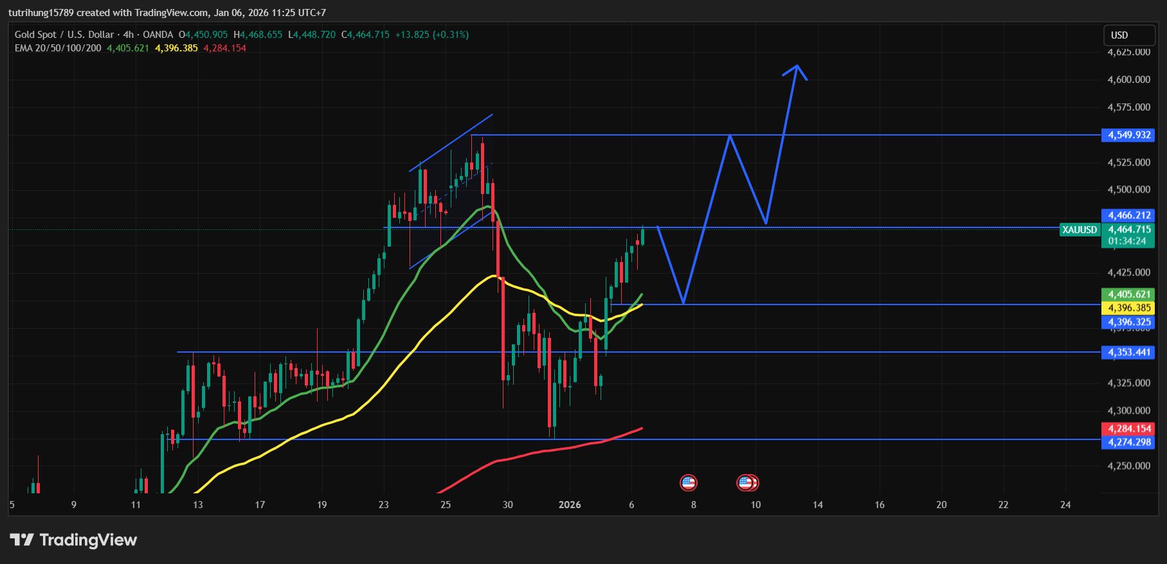Screen dimensions: 1167x564
Task: Open the US flag event icon near date 10
Action: [x=748, y=482]
